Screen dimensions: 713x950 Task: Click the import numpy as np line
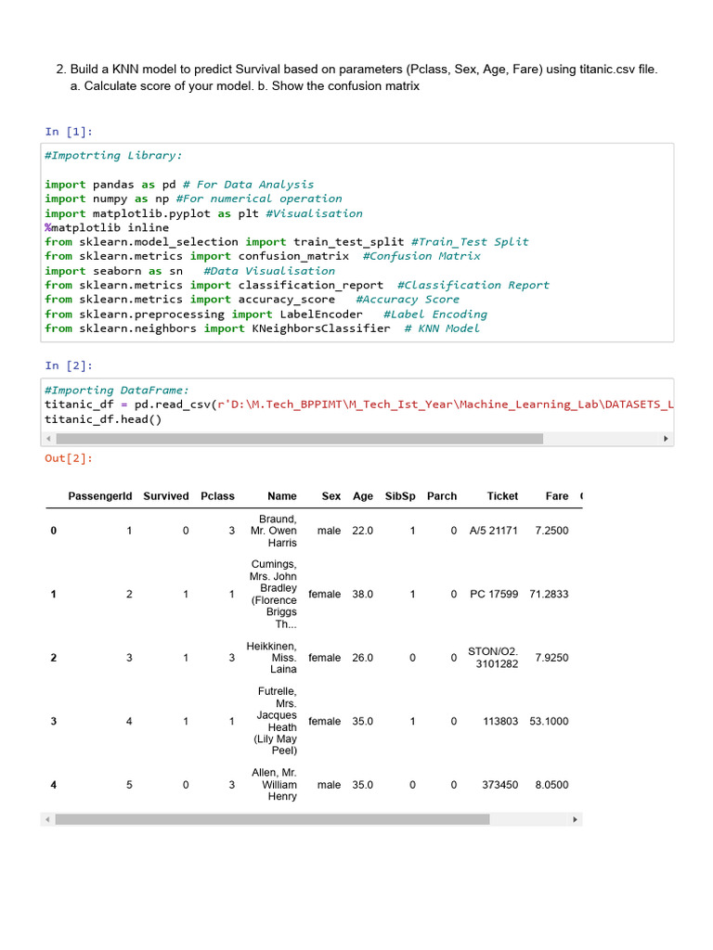(193, 199)
